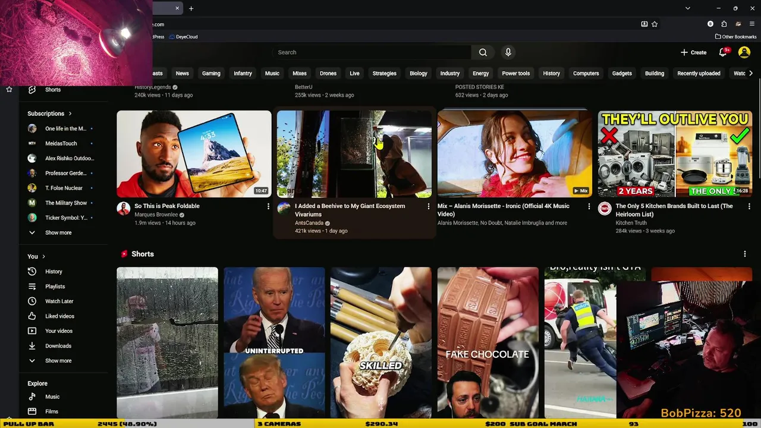Viewport: 761px width, 428px height.
Task: Open Shorts shelf options menu
Action: click(x=745, y=254)
